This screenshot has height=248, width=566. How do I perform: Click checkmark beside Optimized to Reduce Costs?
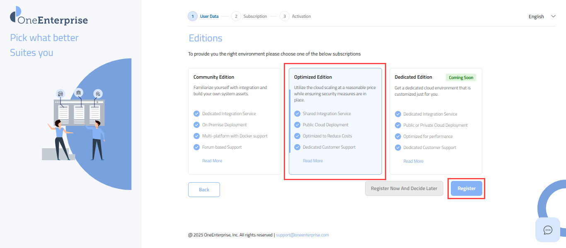[x=297, y=136]
